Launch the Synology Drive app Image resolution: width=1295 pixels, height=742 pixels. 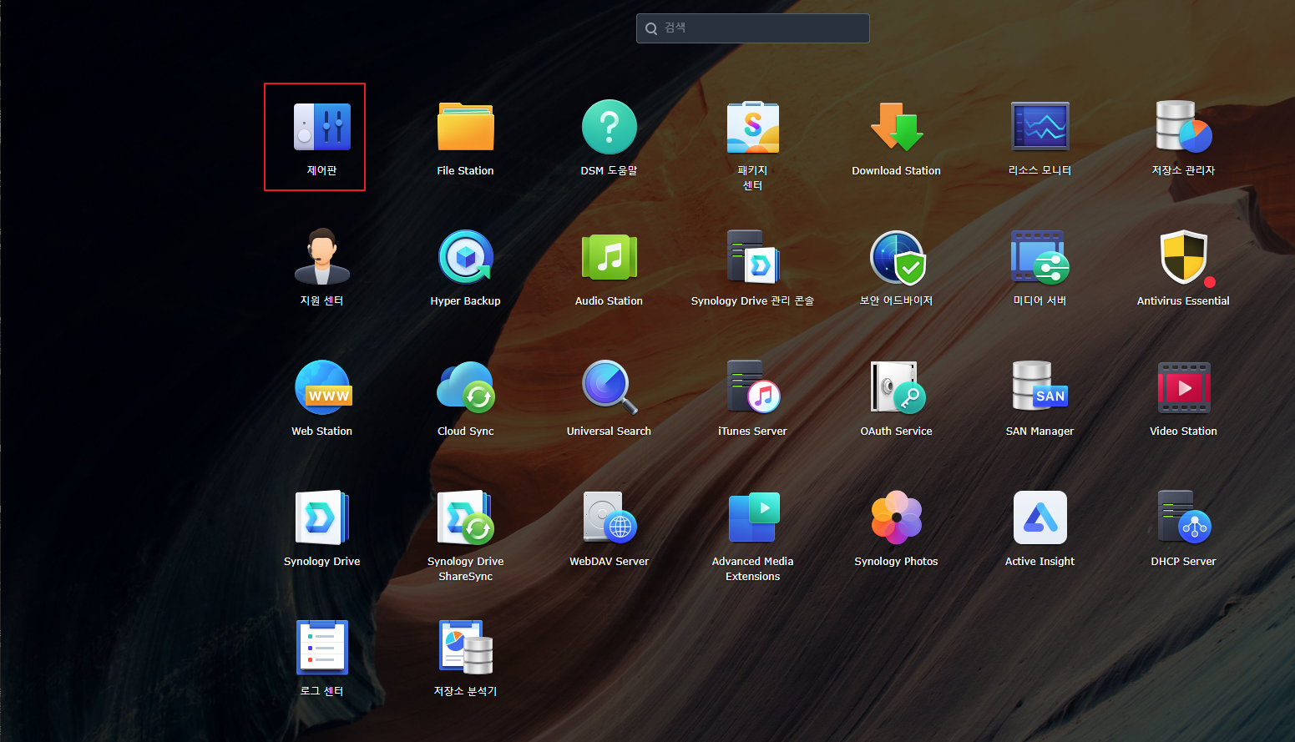pos(322,517)
